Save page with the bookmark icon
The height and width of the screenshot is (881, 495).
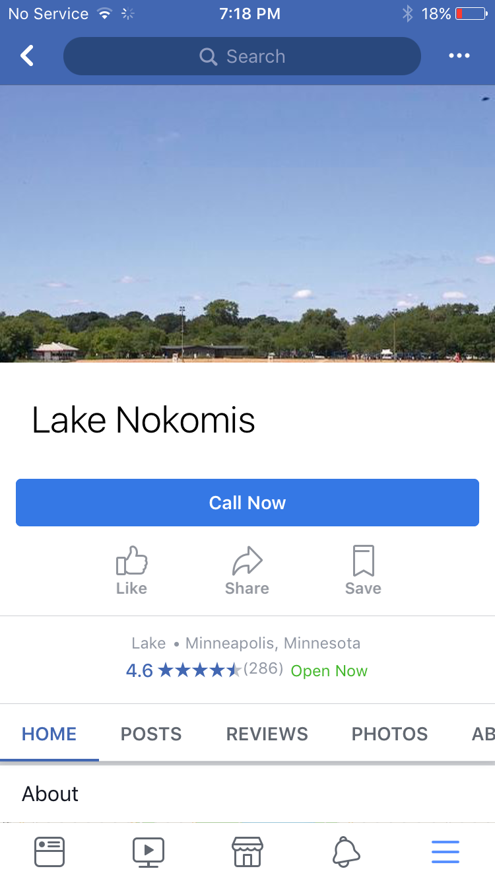click(x=364, y=561)
